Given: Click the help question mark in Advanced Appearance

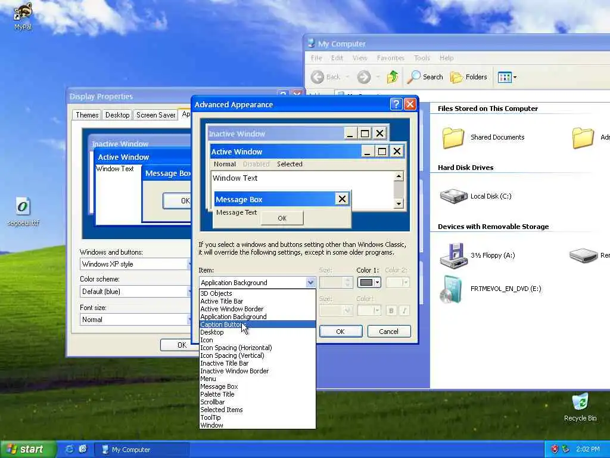Looking at the screenshot, I should (396, 104).
